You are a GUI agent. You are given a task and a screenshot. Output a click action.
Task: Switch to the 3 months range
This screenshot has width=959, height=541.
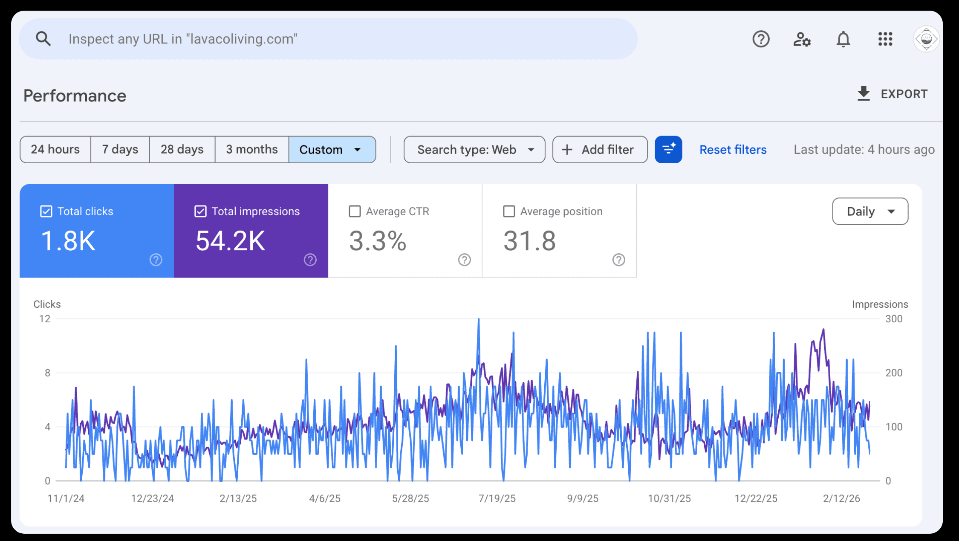click(251, 150)
